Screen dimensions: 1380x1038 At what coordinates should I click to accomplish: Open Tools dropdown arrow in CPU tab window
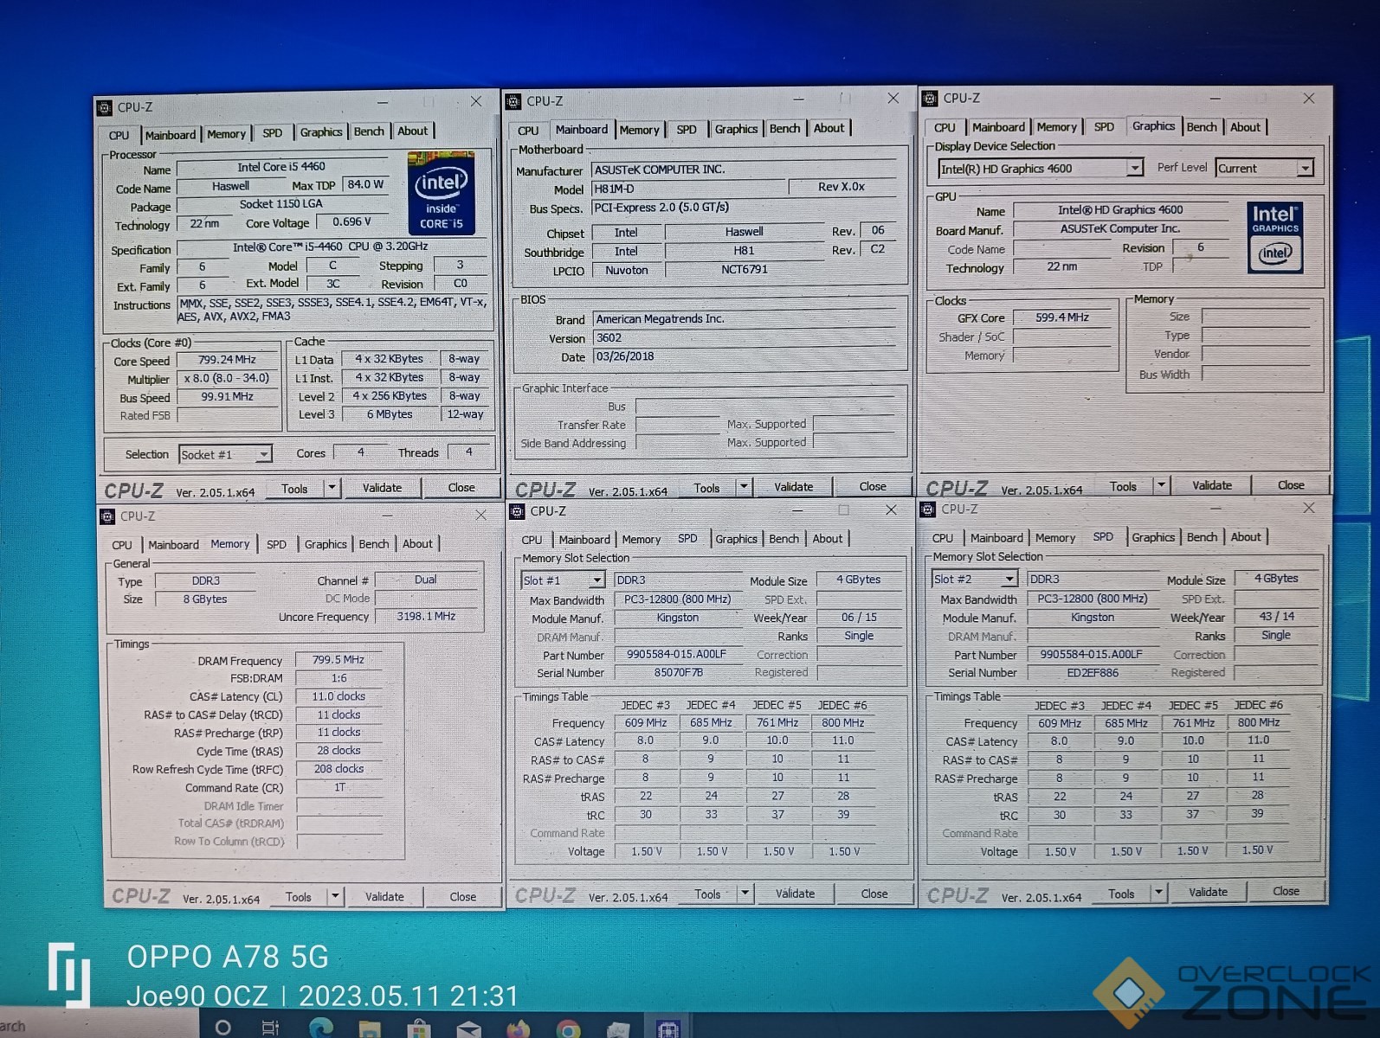click(x=331, y=488)
